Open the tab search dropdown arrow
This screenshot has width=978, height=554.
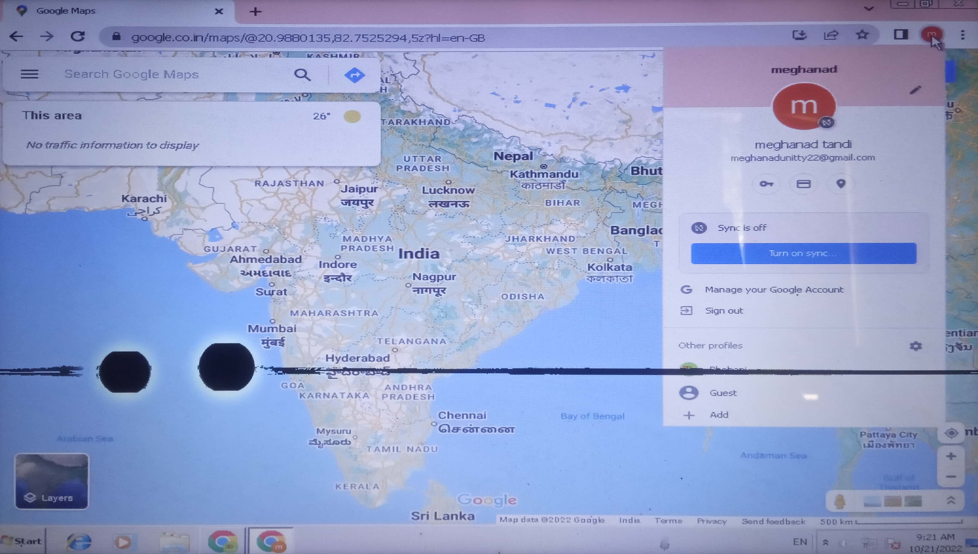[868, 8]
